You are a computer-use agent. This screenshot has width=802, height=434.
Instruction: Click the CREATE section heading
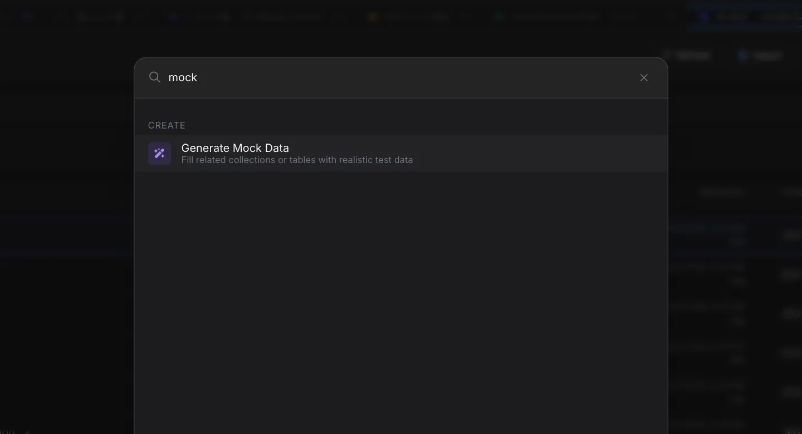pos(167,125)
